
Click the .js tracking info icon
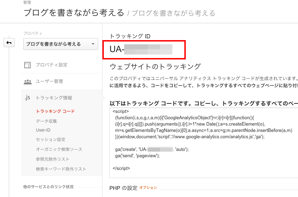pos(27,98)
